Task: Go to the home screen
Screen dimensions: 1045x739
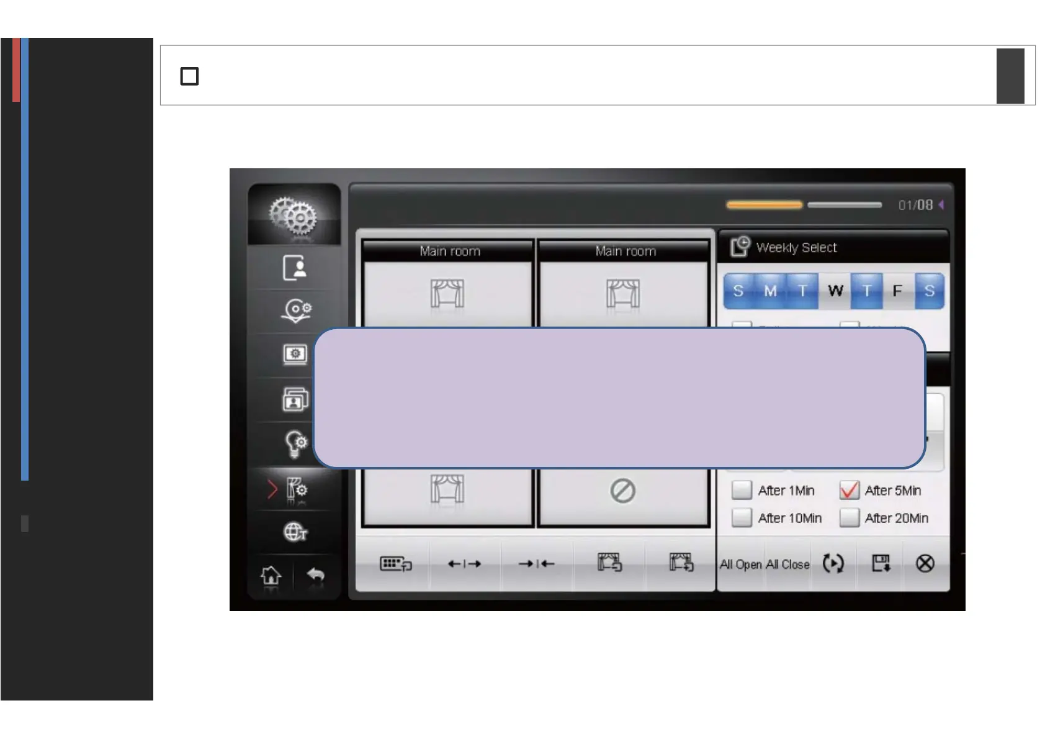Action: click(x=271, y=576)
